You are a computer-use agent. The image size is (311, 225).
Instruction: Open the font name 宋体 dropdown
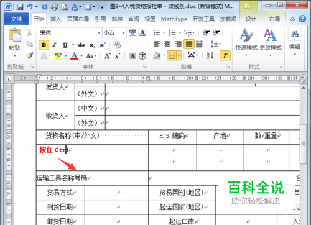click(99, 33)
